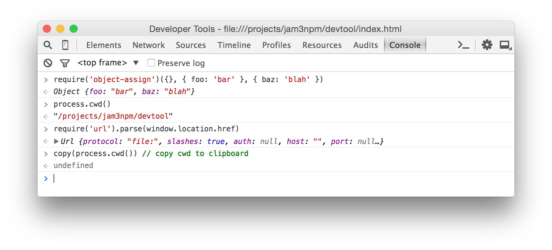Open the Network tab
This screenshot has height=250, width=552.
149,45
